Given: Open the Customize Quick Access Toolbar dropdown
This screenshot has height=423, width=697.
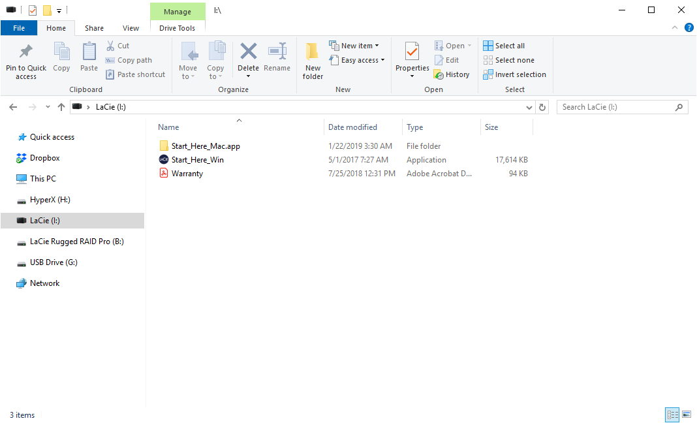Looking at the screenshot, I should [59, 10].
